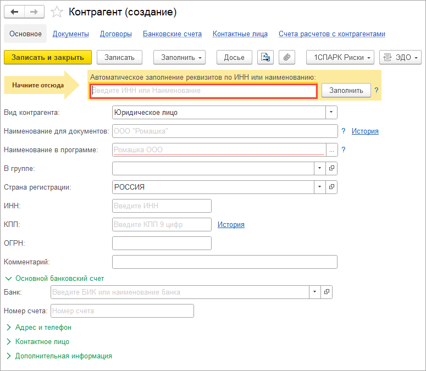Click the back navigation arrow
Screen dimensions: 426x371
[15, 12]
